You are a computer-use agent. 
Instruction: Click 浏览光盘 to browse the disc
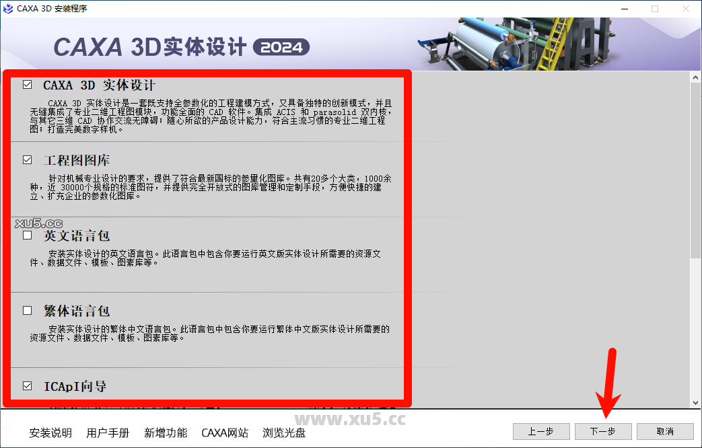(283, 433)
